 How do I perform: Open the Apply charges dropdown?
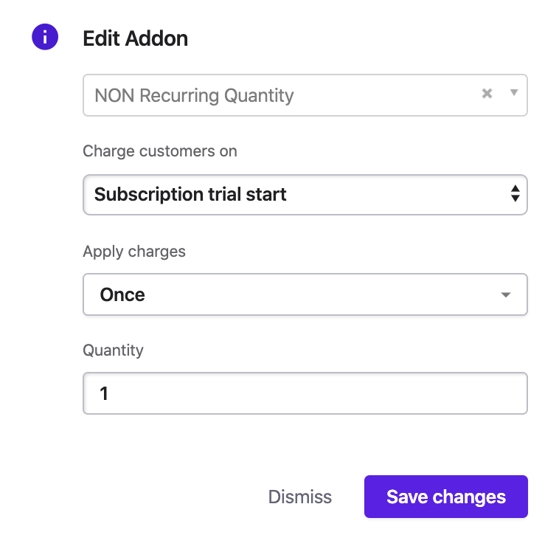coord(305,294)
